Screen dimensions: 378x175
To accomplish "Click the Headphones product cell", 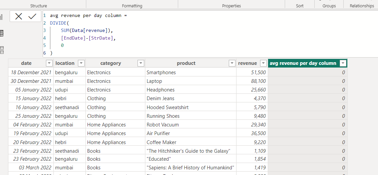I will 191,90.
